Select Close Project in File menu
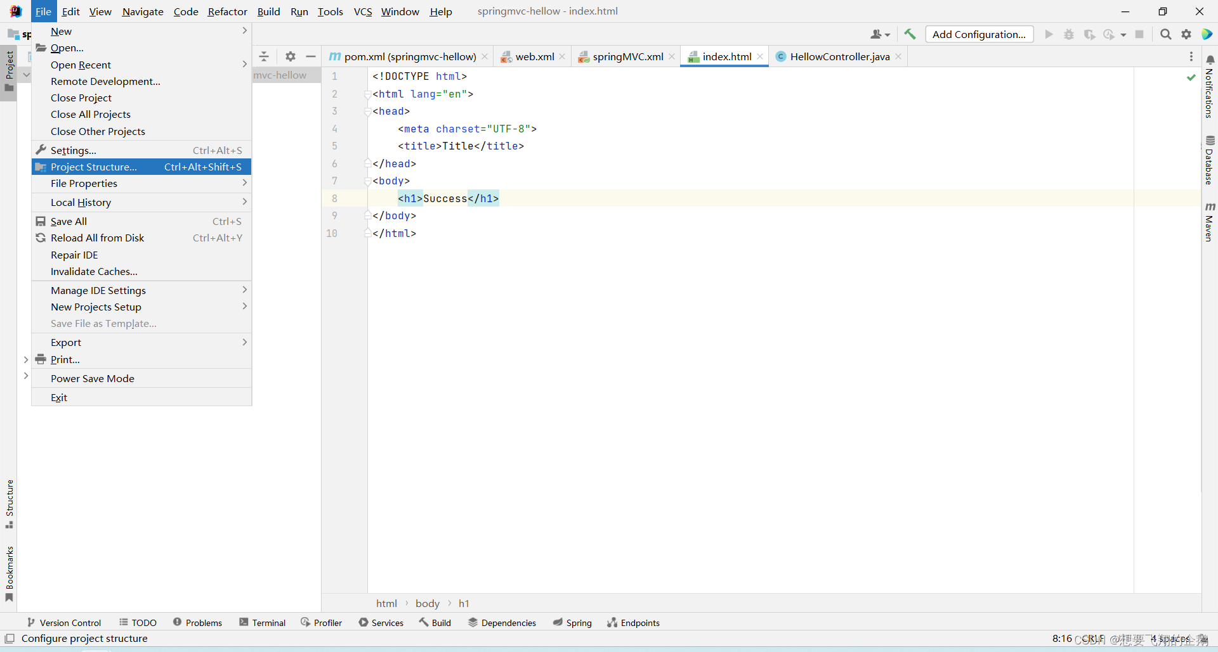Image resolution: width=1218 pixels, height=652 pixels. pos(141,98)
